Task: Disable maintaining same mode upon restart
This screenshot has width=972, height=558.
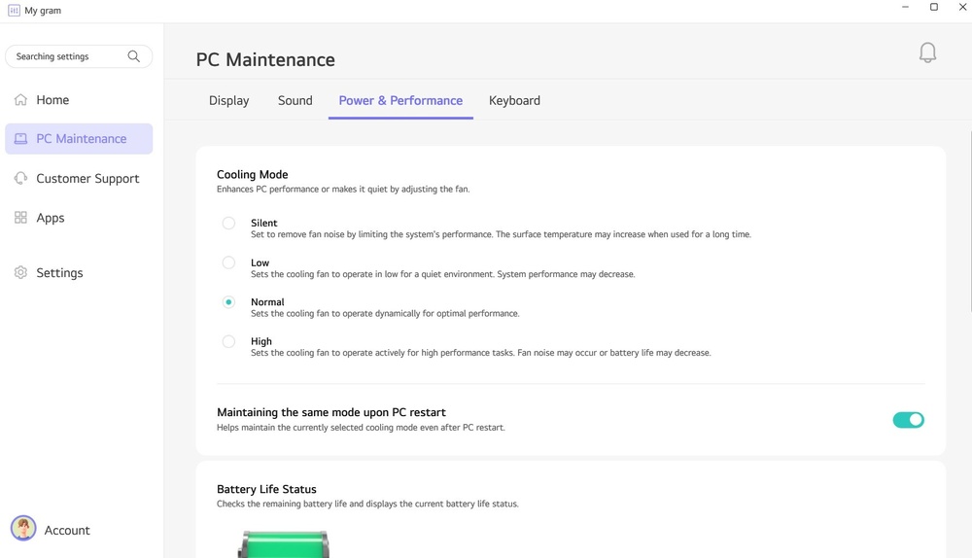Action: (x=908, y=420)
